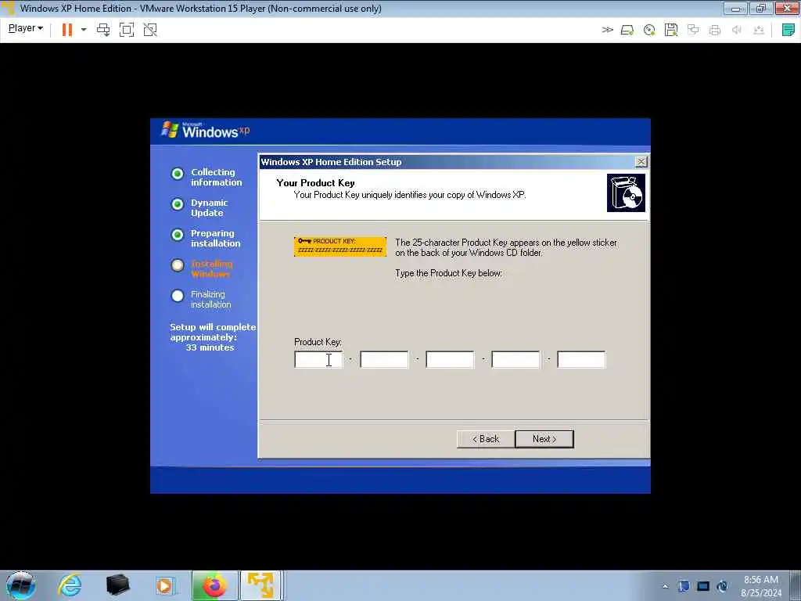Launch Internet Explorer from the taskbar
This screenshot has width=801, height=601.
(x=70, y=585)
